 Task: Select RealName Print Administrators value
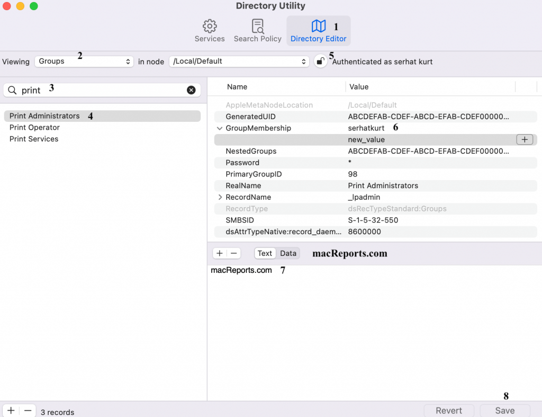click(383, 185)
